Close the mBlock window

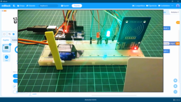point(178,1)
